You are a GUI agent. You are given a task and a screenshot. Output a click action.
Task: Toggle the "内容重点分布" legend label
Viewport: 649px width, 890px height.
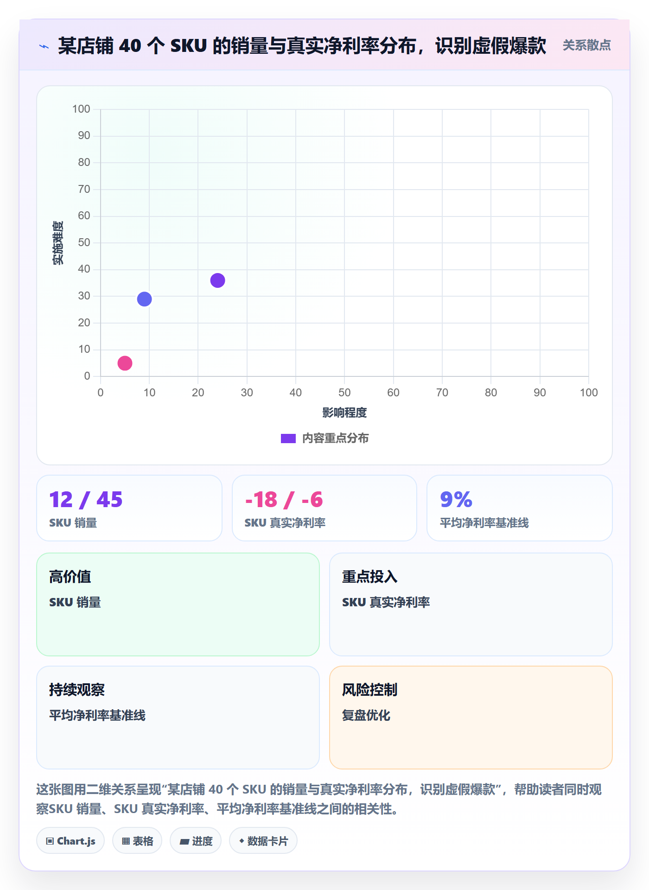(x=335, y=439)
